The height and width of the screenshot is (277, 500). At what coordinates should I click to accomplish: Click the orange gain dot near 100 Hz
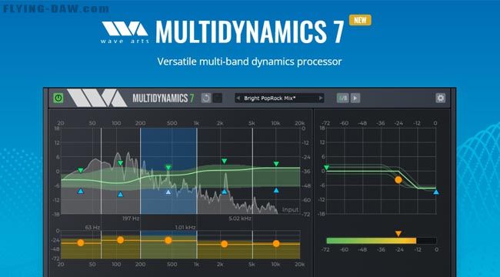point(120,240)
